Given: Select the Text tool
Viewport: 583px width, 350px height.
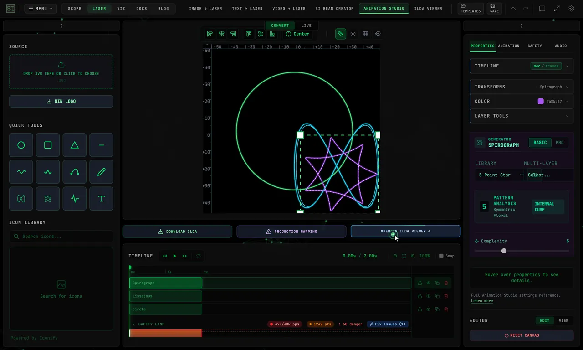Looking at the screenshot, I should pyautogui.click(x=102, y=199).
